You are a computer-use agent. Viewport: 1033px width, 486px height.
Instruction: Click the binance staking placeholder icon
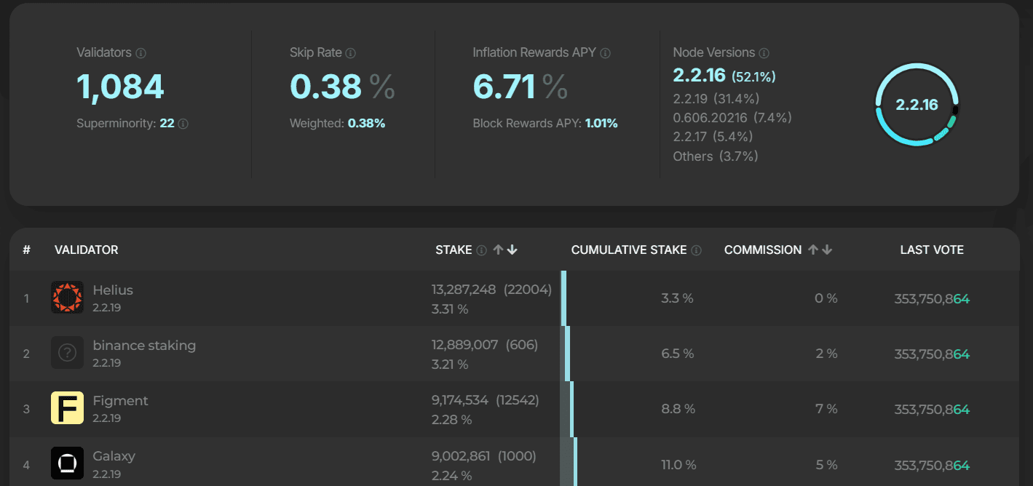[x=67, y=353]
